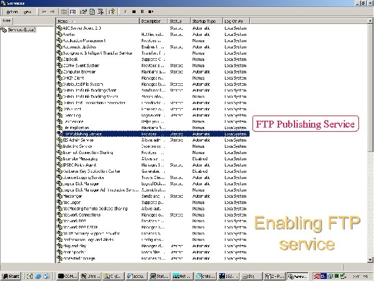Click the Help toolbar icon
The image size is (374, 281).
pos(111,11)
